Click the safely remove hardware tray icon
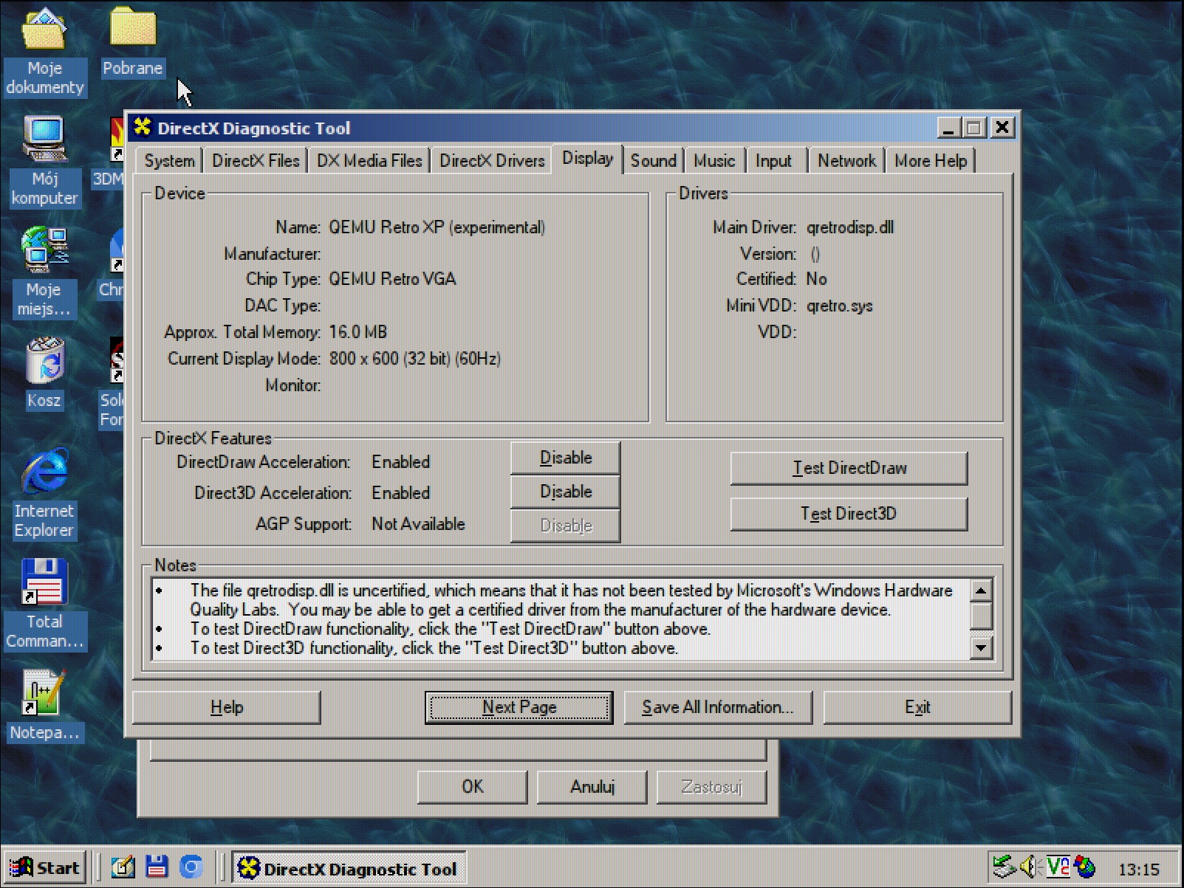The height and width of the screenshot is (888, 1184). coord(1003,867)
